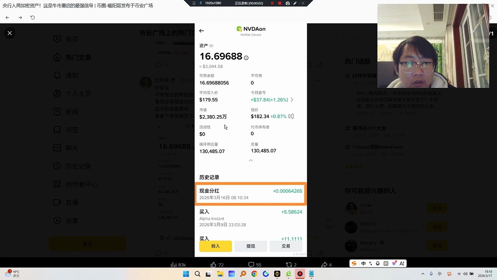Click the weather widget showing 16°C
The image size is (497, 280).
[12, 274]
